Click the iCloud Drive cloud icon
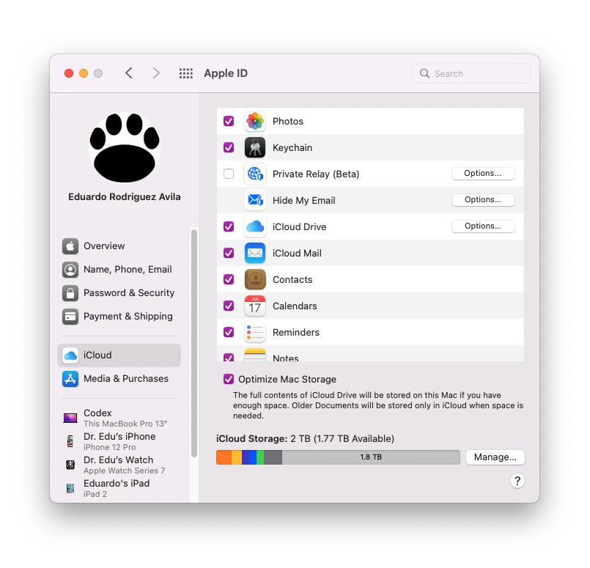Screen dimensions: 590x568 (254, 227)
